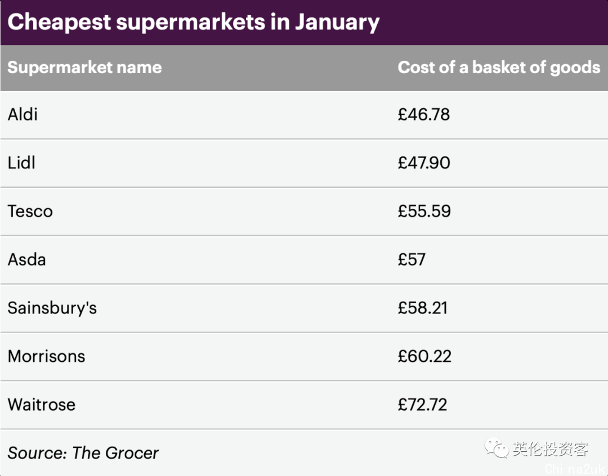Select the Lidl supermarket name

tap(21, 163)
